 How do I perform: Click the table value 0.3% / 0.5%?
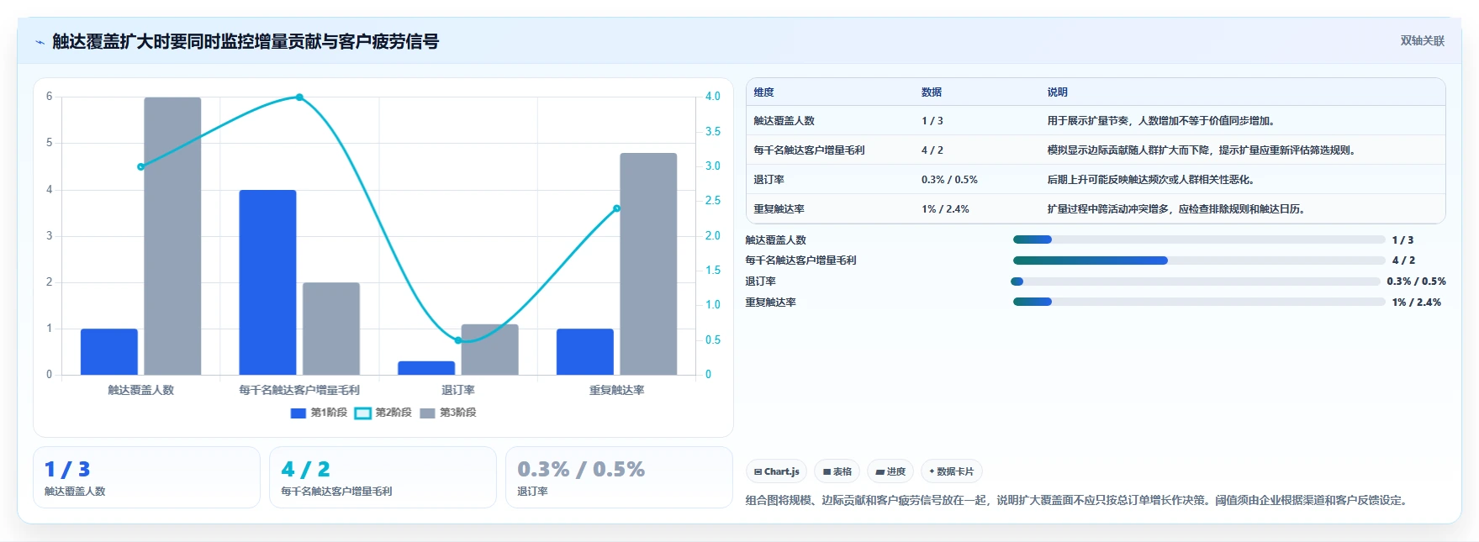(949, 180)
